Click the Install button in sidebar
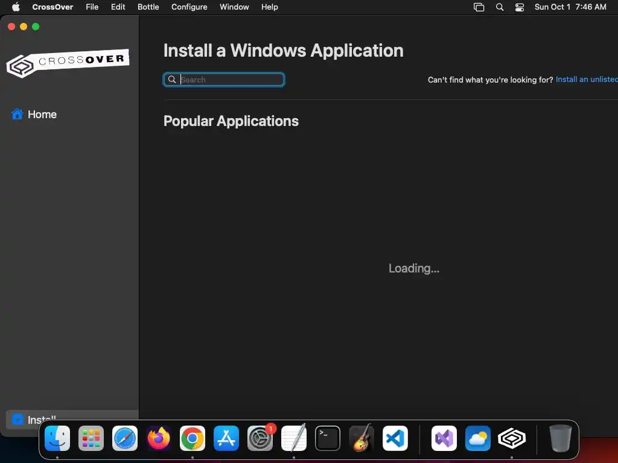The height and width of the screenshot is (463, 618). click(x=72, y=419)
